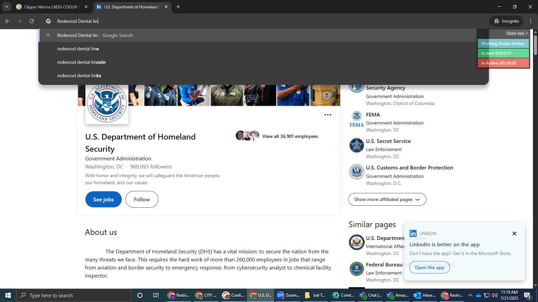Open the Izel T... folder window
Screen dimensions: 538x302
click(315, 295)
